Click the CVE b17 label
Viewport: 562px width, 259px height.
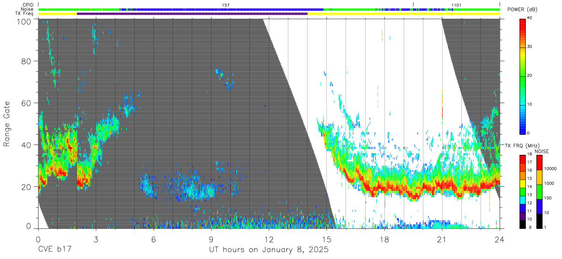point(55,250)
